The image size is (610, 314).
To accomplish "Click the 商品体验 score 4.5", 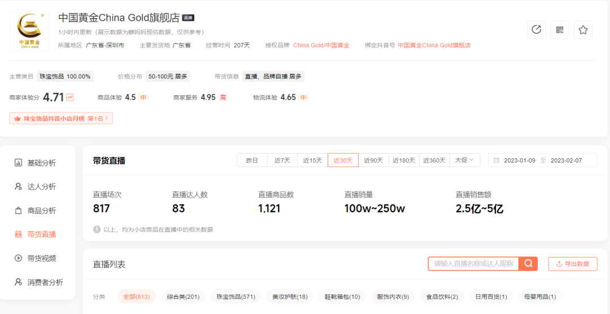I will coord(130,97).
